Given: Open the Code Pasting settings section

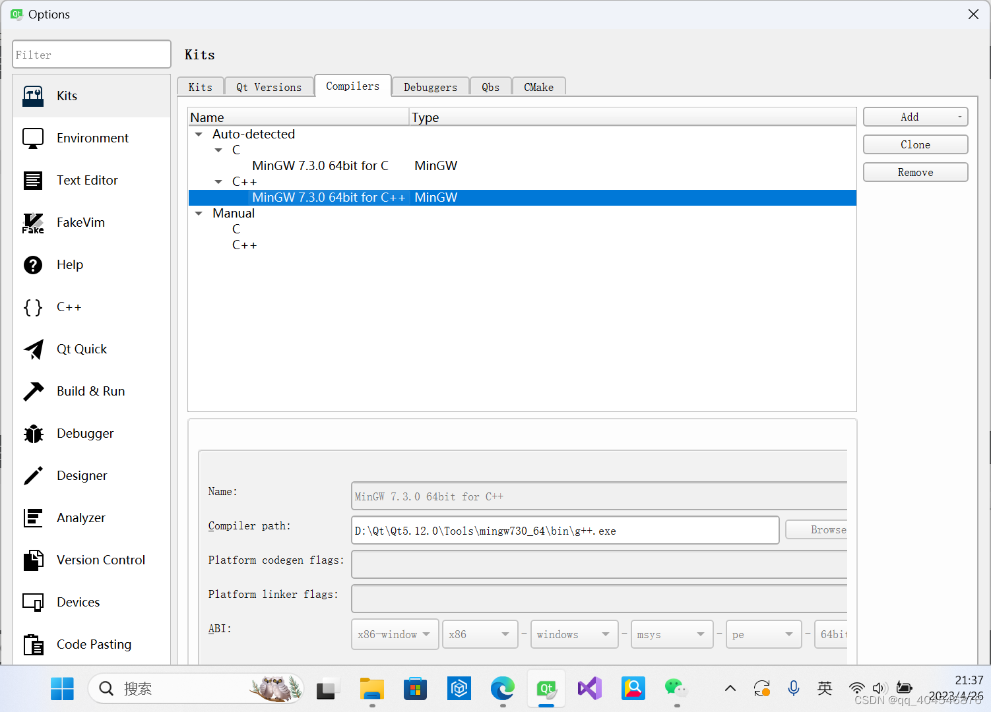Looking at the screenshot, I should tap(93, 644).
